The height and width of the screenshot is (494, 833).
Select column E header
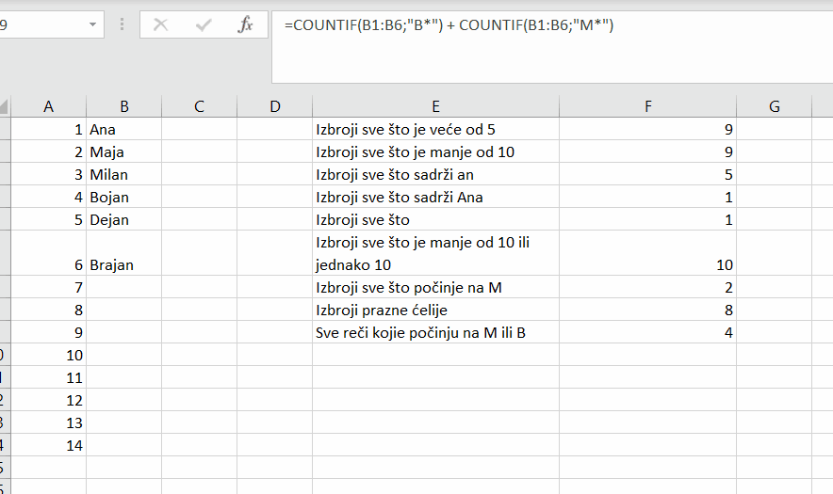[x=435, y=106]
